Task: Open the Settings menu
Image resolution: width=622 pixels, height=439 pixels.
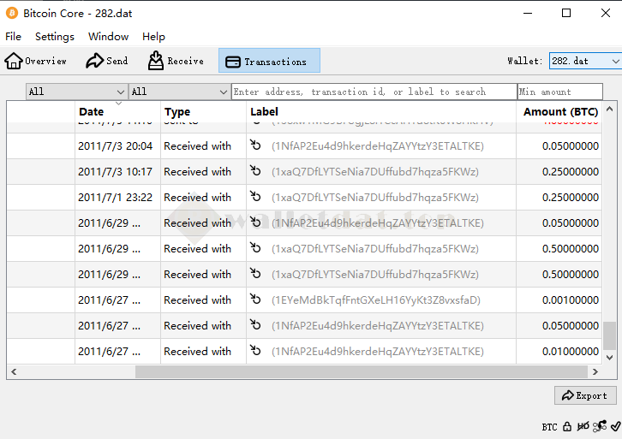Action: coord(55,37)
